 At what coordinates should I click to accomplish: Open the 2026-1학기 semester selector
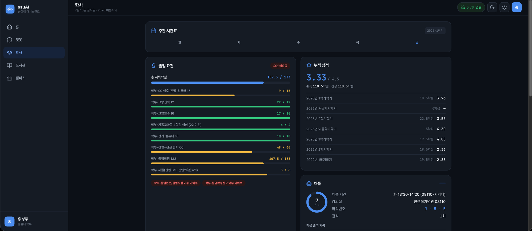coord(435,31)
